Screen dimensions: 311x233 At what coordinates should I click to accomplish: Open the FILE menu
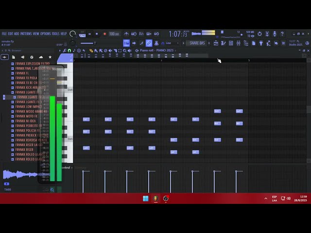click(4, 33)
